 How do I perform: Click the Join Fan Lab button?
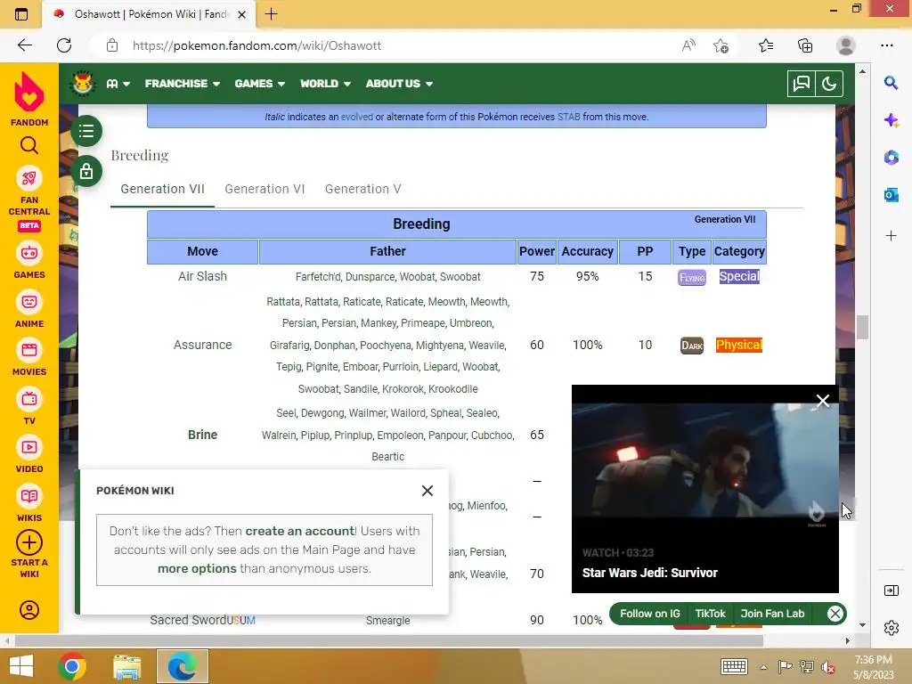(x=772, y=614)
